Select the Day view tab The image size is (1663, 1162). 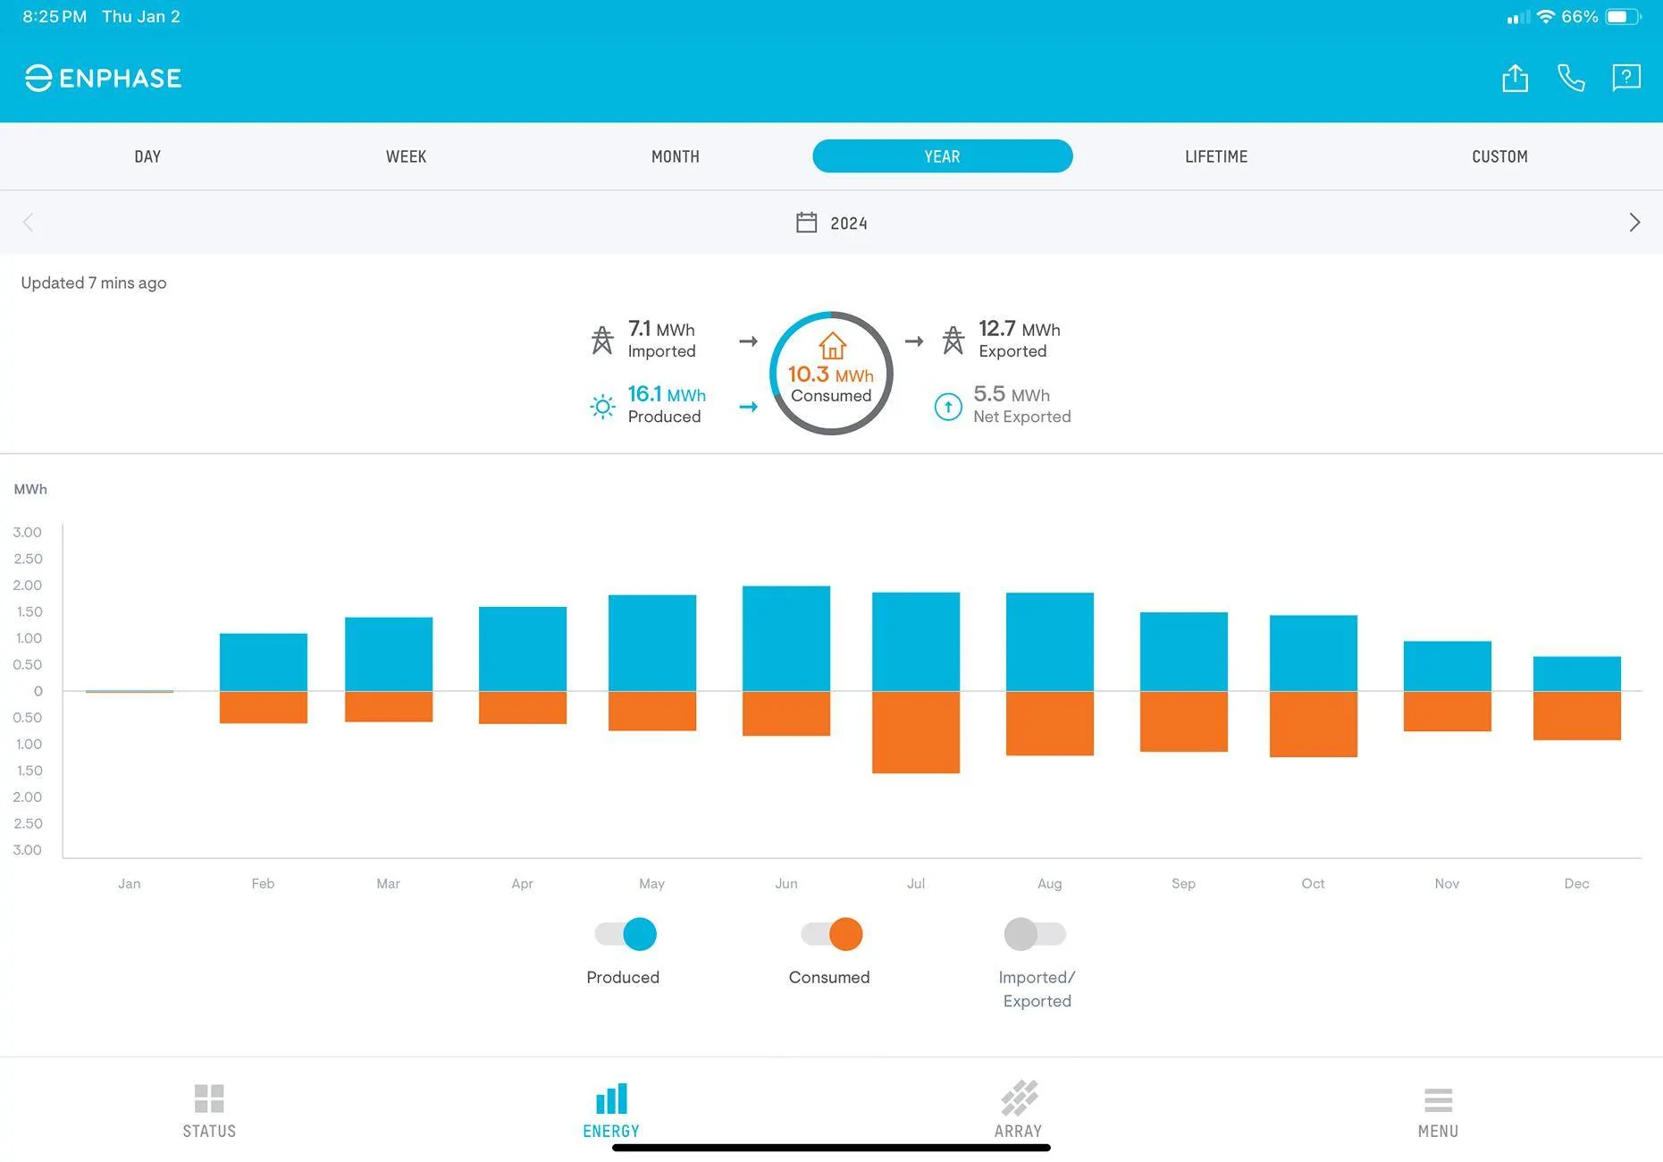click(x=147, y=156)
